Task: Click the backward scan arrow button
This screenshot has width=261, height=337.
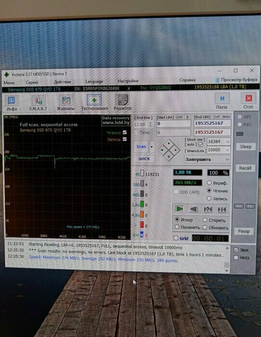Action: coord(194,209)
